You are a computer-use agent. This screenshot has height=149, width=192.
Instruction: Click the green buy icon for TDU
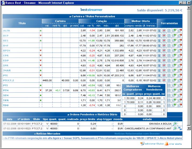coord(174,105)
